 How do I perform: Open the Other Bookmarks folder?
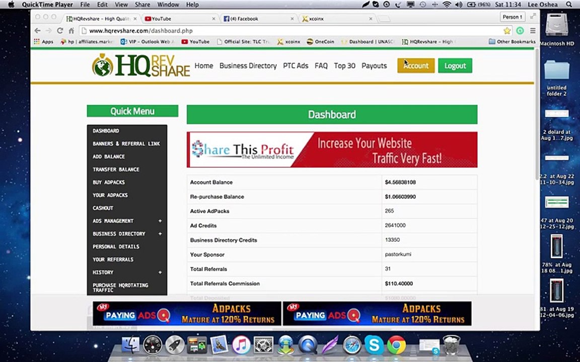point(512,42)
